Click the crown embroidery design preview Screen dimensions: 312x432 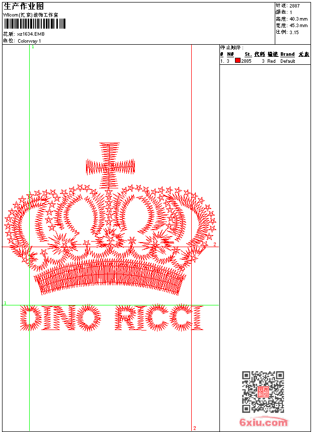[x=110, y=219]
